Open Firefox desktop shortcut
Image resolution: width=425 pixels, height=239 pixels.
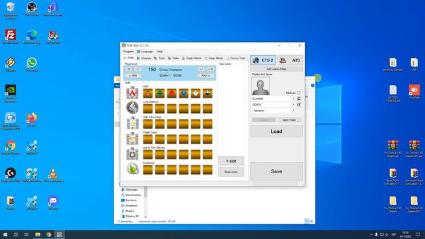coord(32,119)
